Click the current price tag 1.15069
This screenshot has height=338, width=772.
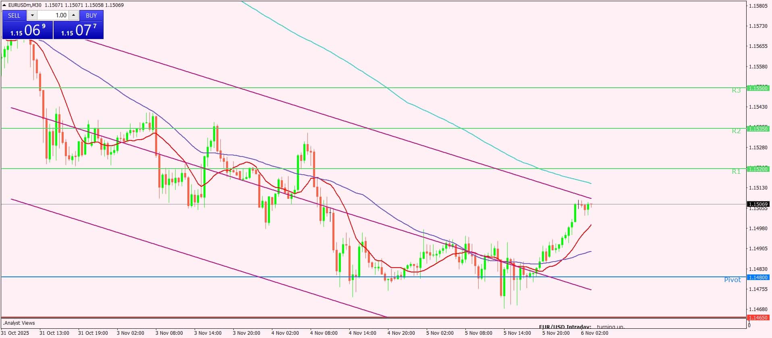pyautogui.click(x=758, y=204)
